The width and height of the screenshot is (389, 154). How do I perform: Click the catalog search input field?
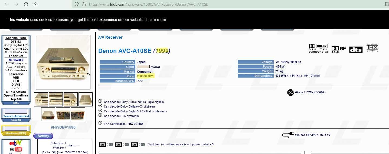pyautogui.click(x=16, y=112)
